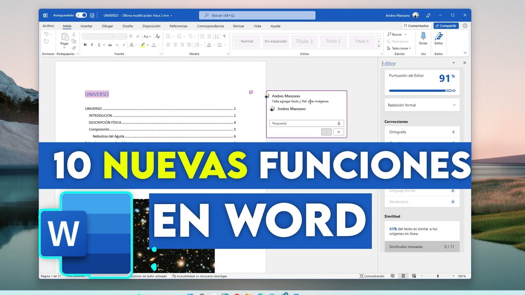Click the center alignment icon
This screenshot has width=525, height=295.
176,45
